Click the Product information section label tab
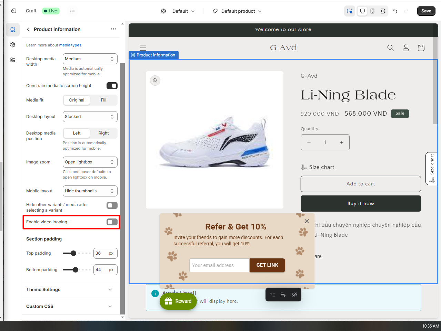 pyautogui.click(x=153, y=55)
